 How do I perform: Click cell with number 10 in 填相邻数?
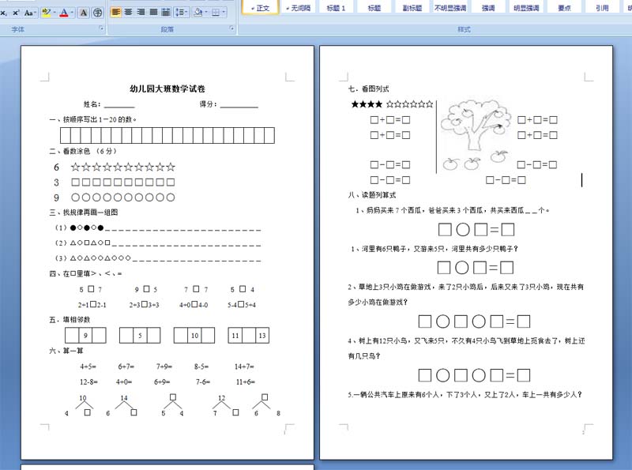coord(194,336)
